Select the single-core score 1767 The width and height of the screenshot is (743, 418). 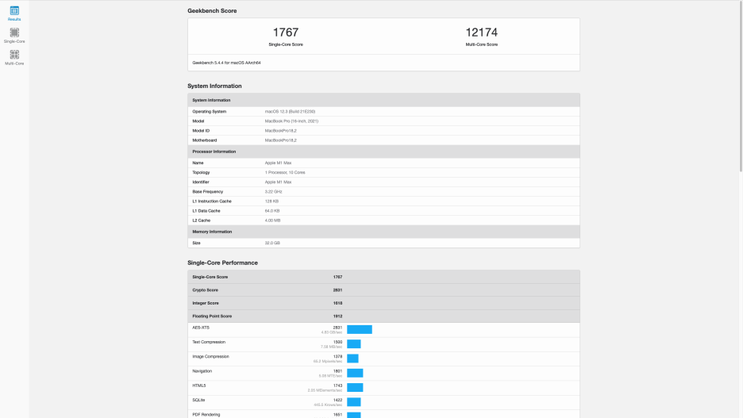click(x=286, y=33)
